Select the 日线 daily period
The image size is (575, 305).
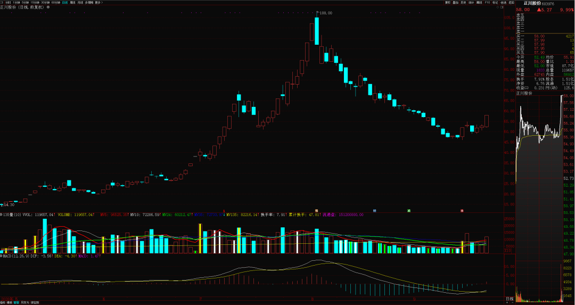click(65, 3)
